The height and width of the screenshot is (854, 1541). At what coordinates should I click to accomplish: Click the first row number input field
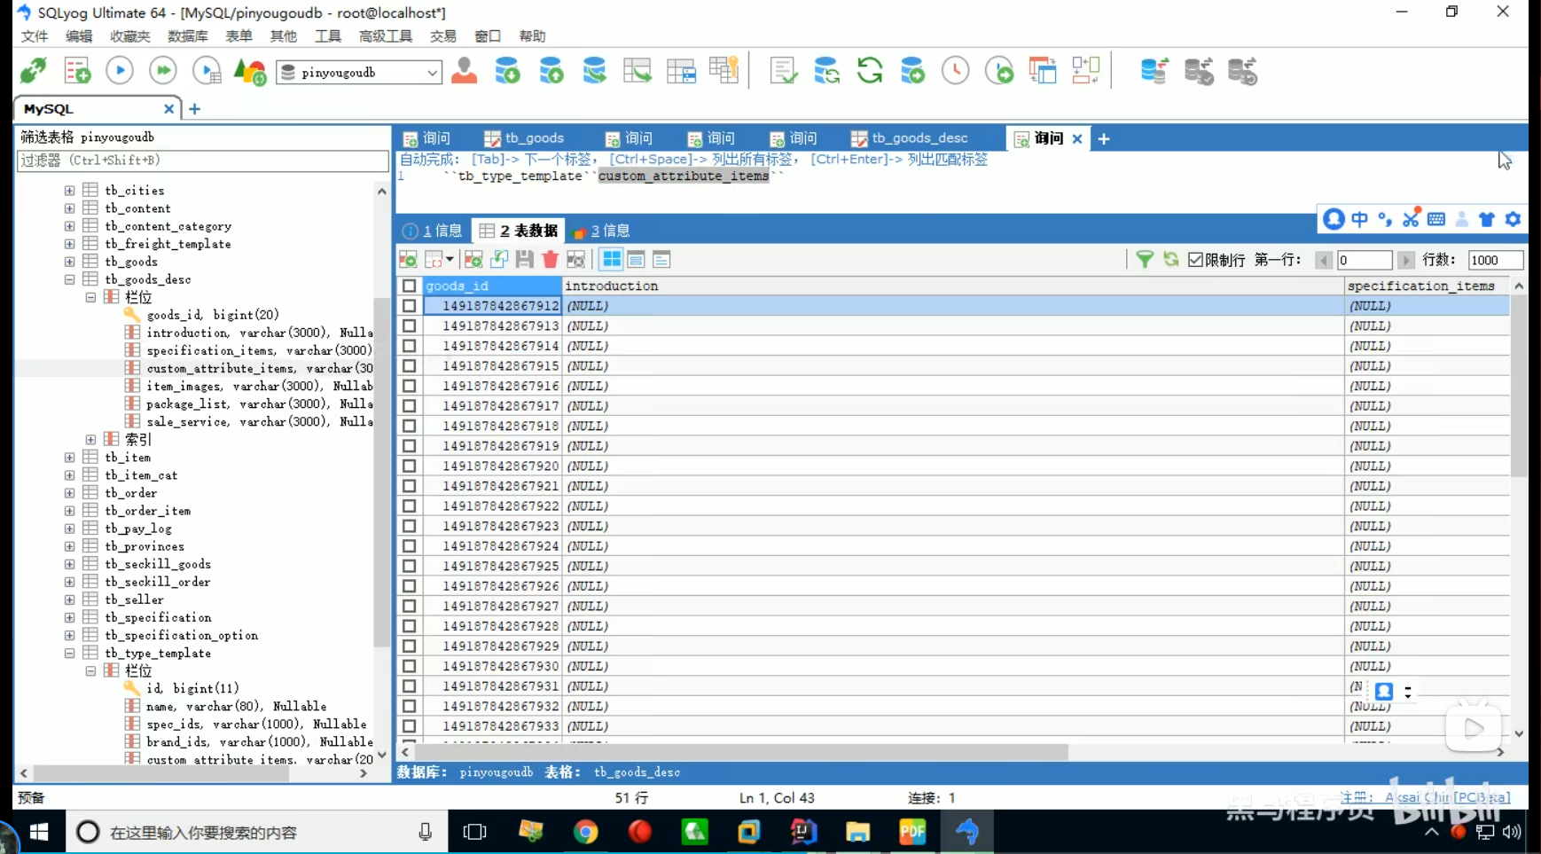click(x=1364, y=260)
